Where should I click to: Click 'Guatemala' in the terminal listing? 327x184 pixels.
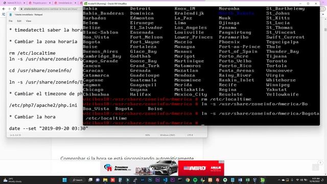[x=143, y=80]
